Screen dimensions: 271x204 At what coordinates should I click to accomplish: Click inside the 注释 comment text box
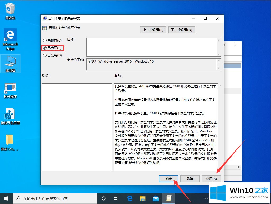coord(151,47)
